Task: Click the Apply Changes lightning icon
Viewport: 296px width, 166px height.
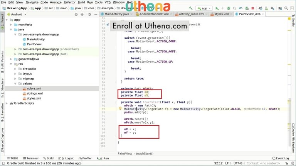Action: coord(222,8)
